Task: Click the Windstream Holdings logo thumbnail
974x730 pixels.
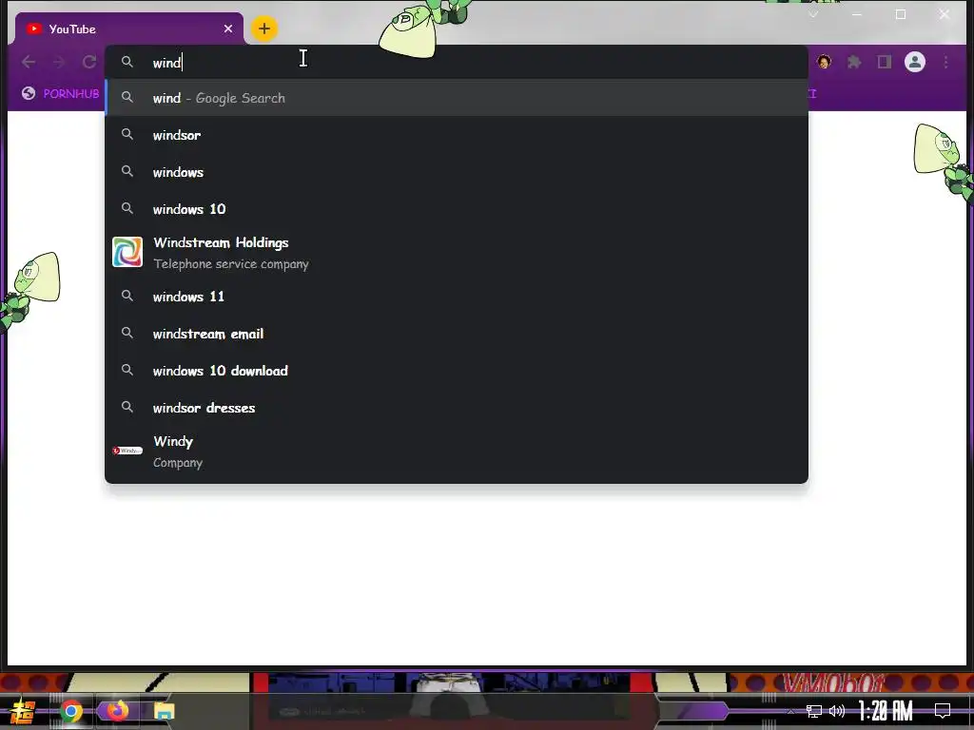Action: tap(127, 252)
